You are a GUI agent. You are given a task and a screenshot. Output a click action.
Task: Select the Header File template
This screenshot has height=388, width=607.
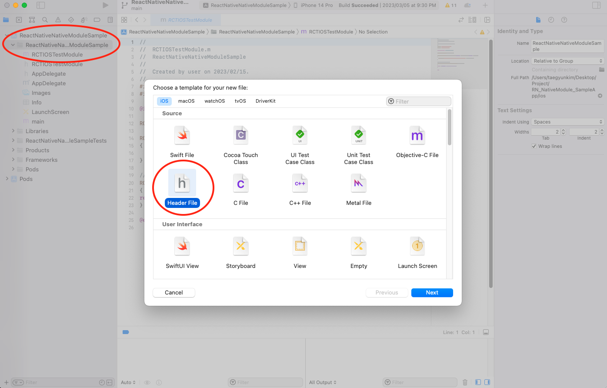(182, 189)
